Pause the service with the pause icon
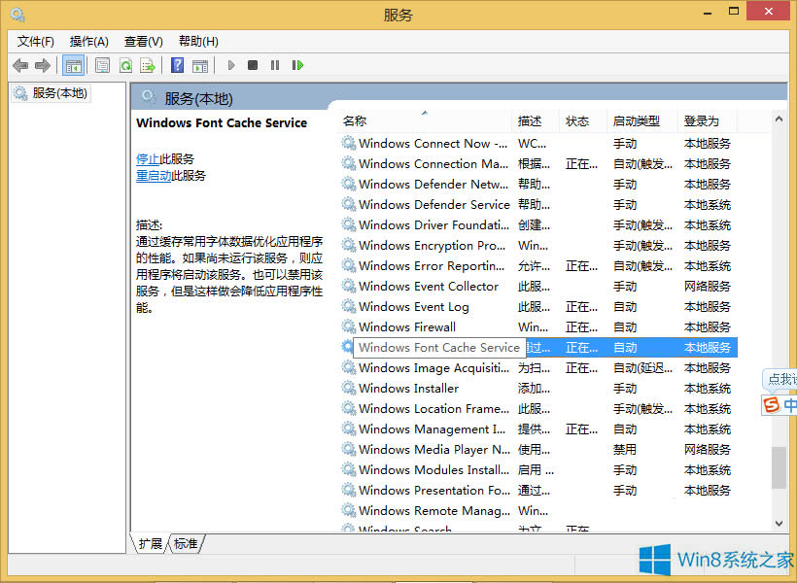The height and width of the screenshot is (583, 797). (275, 65)
